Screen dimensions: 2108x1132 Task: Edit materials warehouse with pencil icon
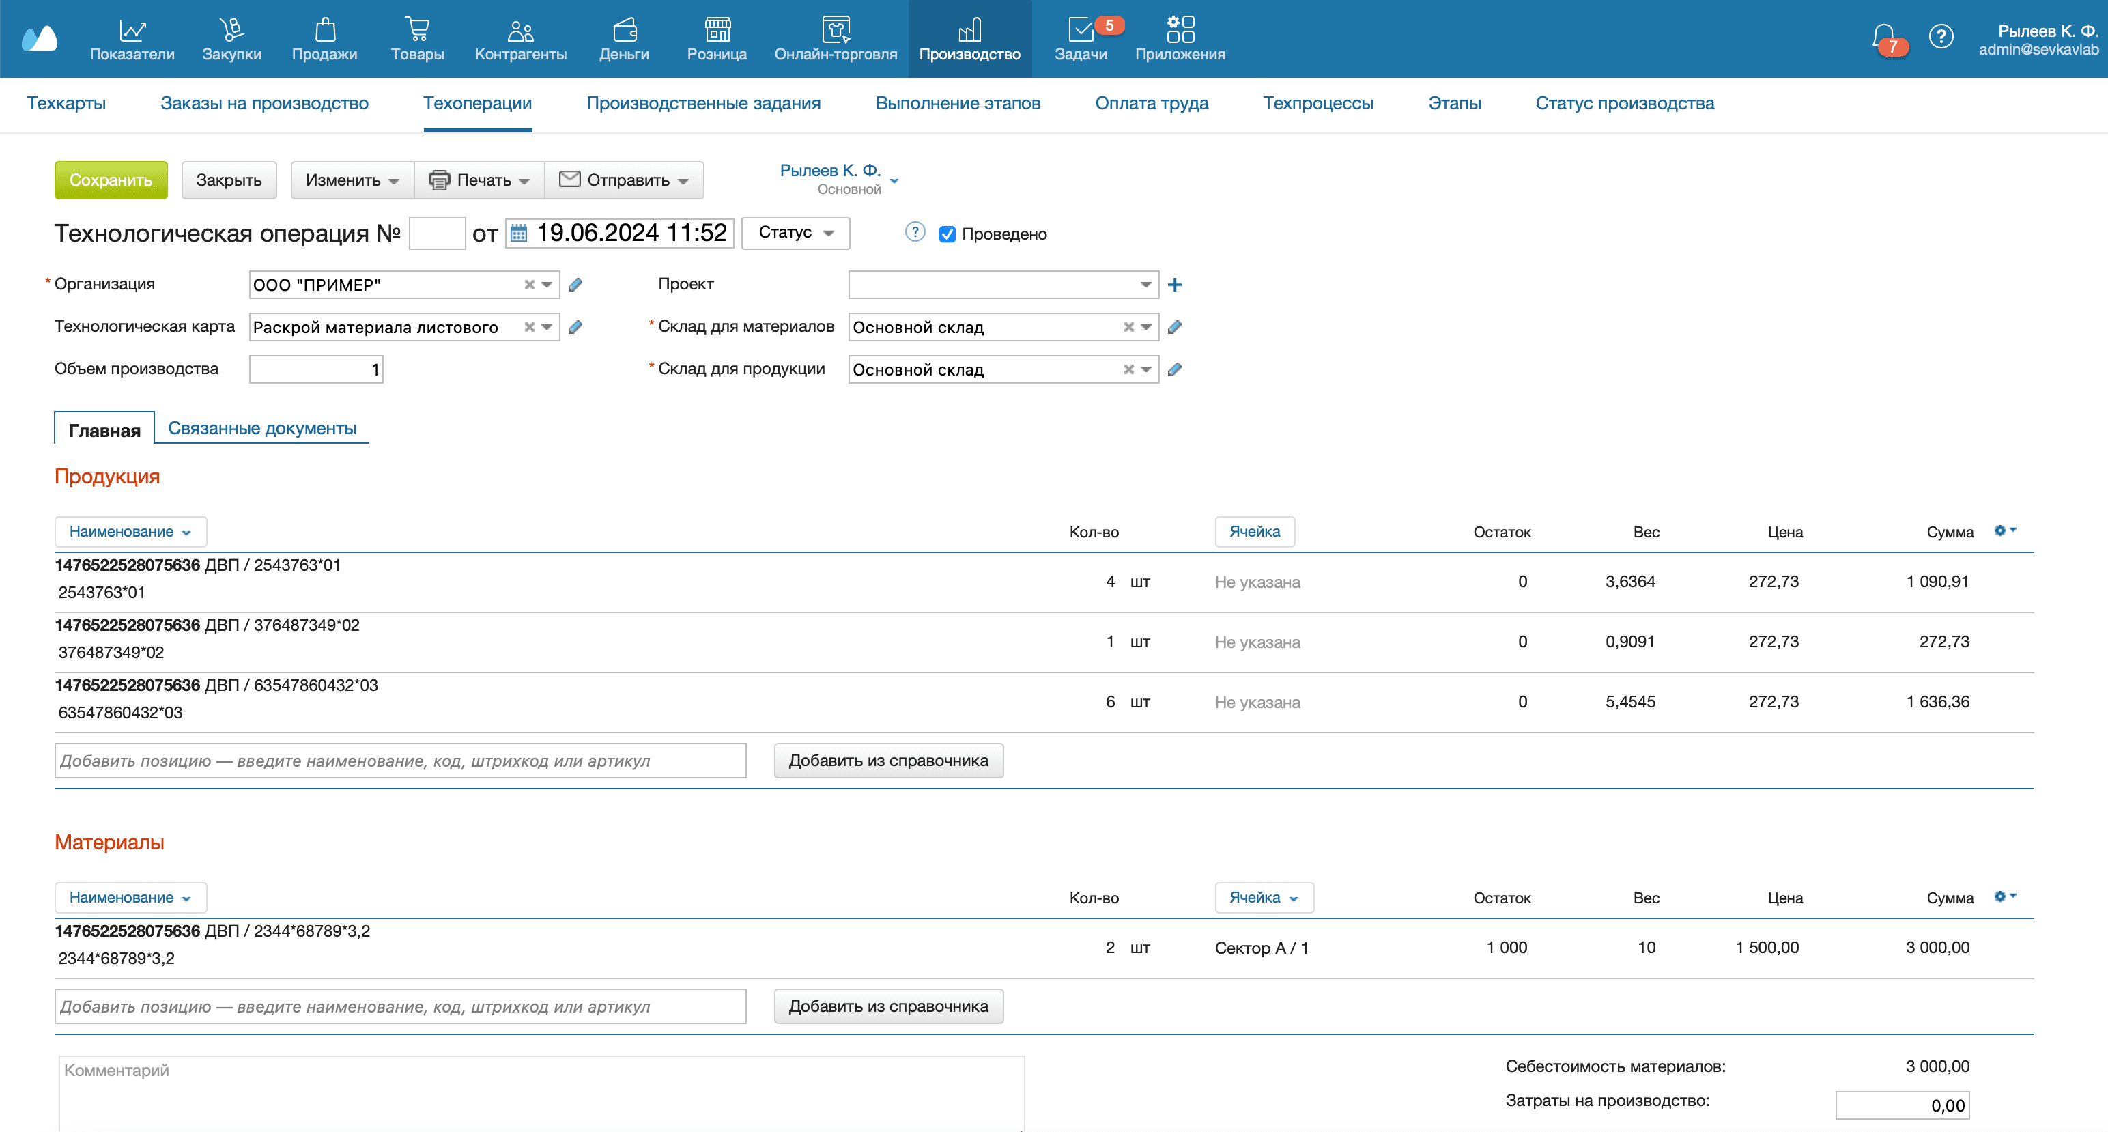[1174, 328]
